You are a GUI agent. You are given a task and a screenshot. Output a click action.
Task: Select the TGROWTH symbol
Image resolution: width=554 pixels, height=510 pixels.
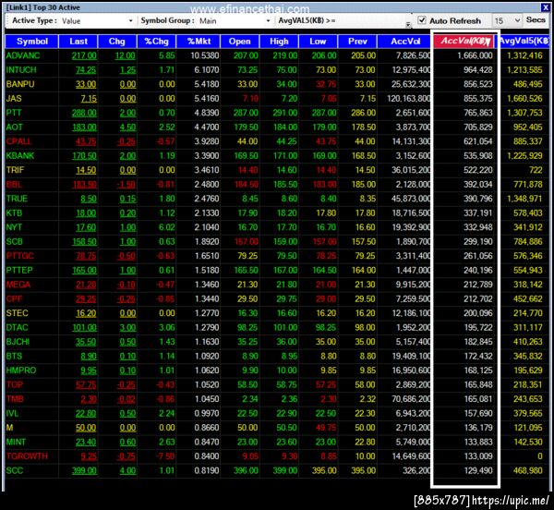pos(27,456)
